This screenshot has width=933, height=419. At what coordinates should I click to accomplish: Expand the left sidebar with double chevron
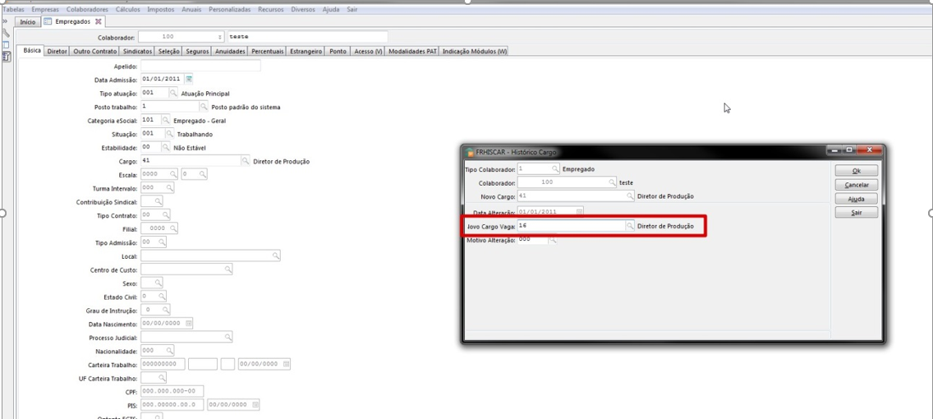pyautogui.click(x=5, y=21)
